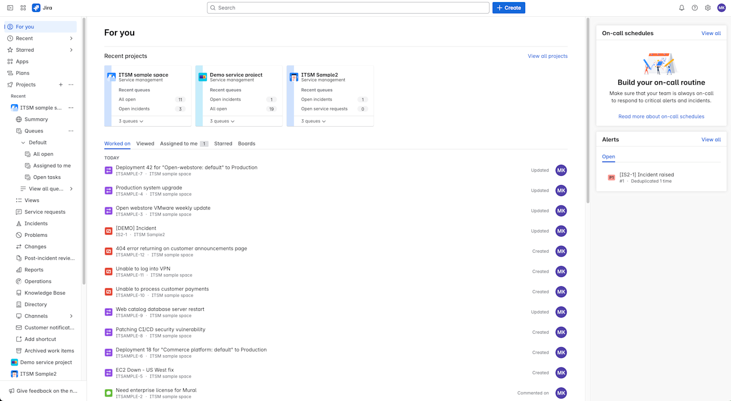Expand the Recent menu chevron
Screen dimensions: 731x401
tap(71, 39)
